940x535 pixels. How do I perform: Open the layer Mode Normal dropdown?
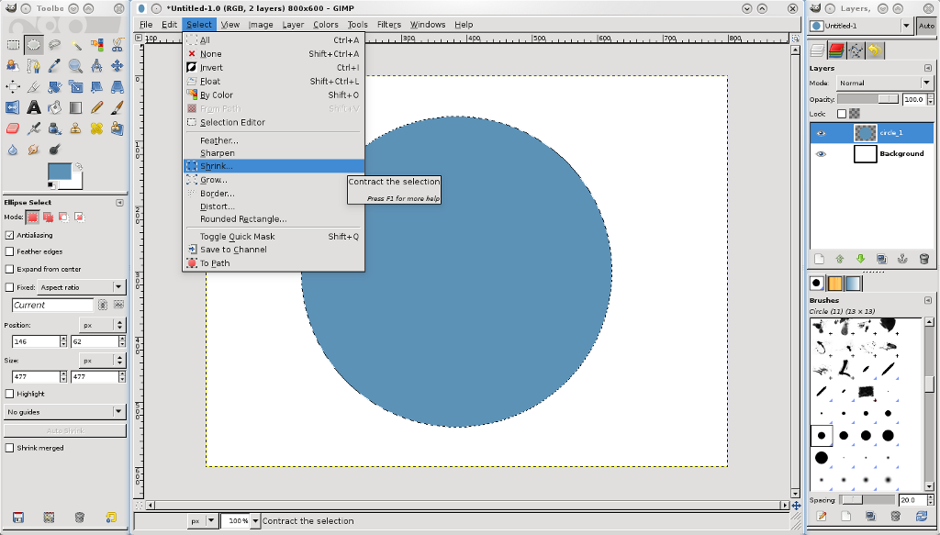[x=885, y=83]
